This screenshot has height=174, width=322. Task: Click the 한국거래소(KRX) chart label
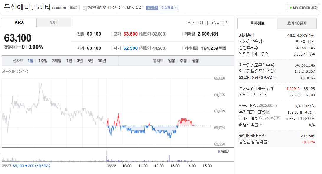tap(15, 72)
